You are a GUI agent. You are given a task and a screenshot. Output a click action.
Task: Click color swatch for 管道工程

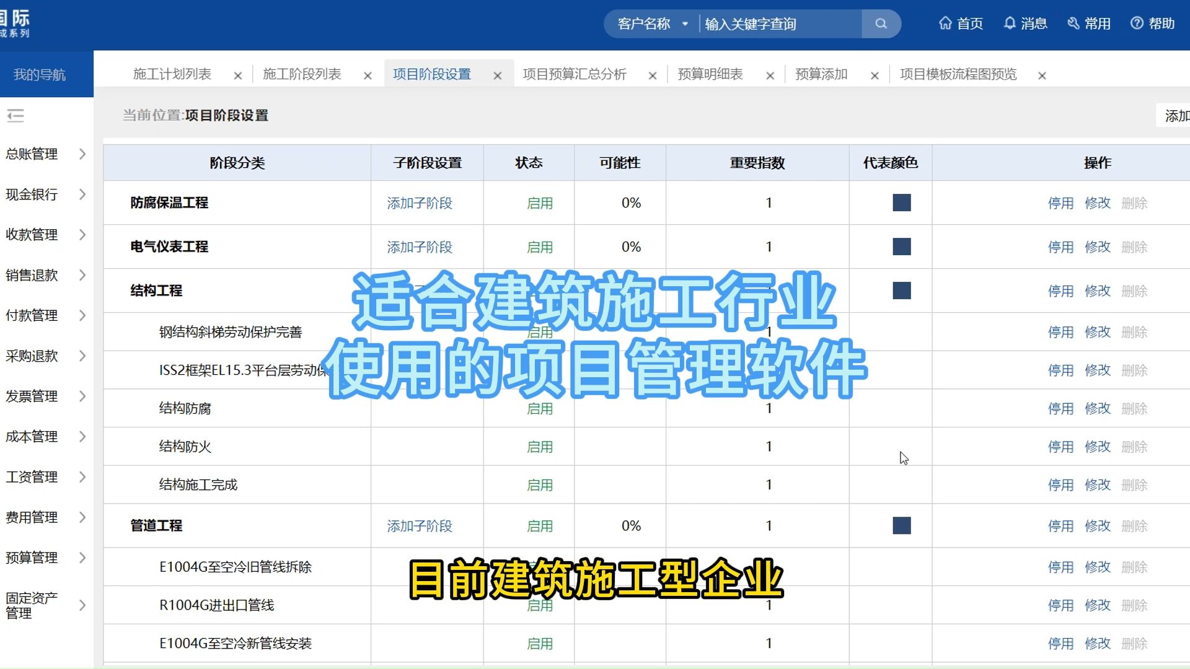(x=902, y=525)
